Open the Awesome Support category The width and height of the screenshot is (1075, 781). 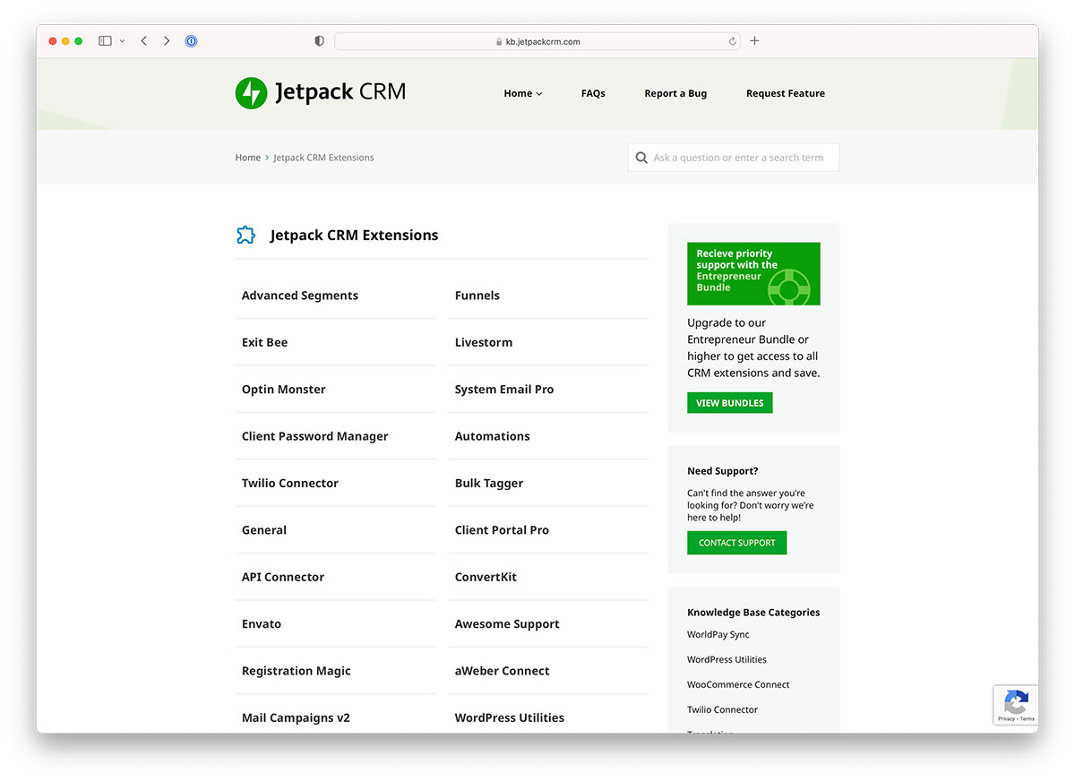[507, 624]
